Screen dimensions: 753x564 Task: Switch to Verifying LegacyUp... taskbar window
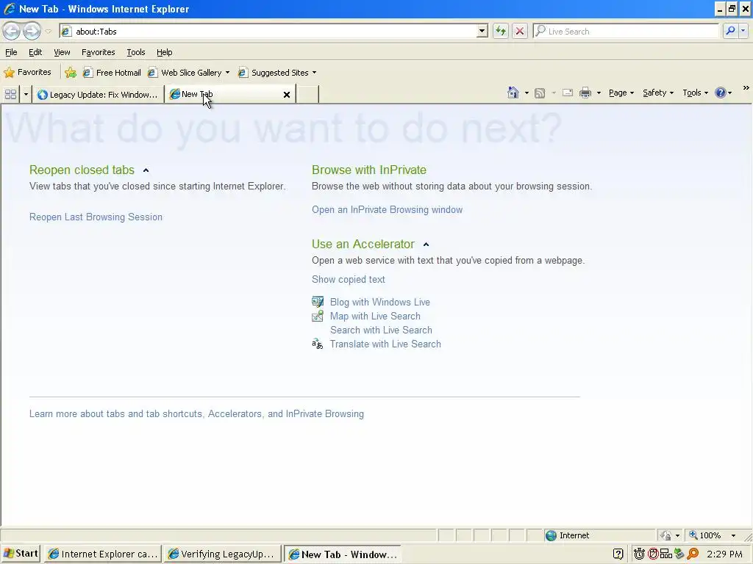(222, 554)
